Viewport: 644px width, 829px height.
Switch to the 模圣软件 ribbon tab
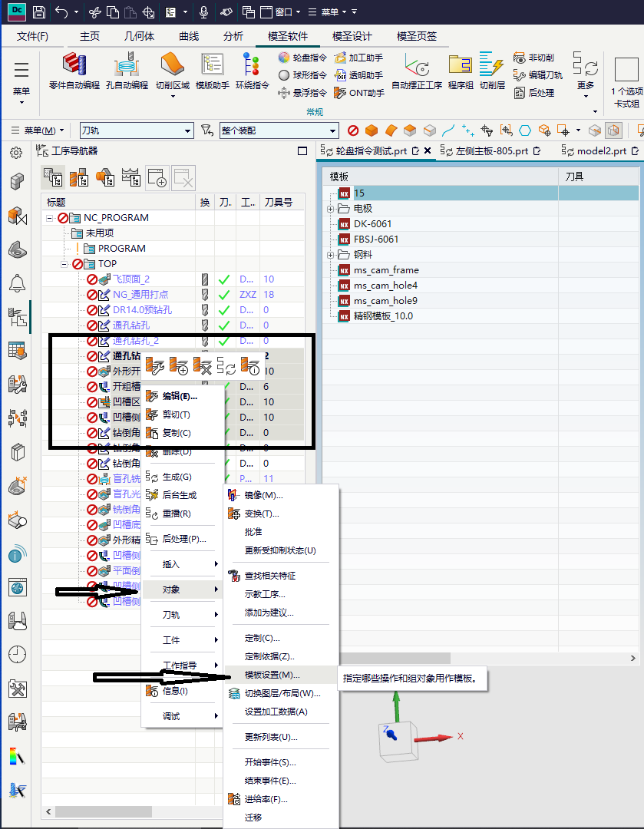288,36
